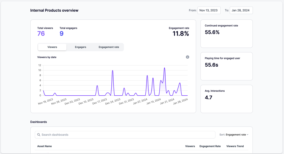Click the Avg. Interactions card
The image size is (284, 154).
point(227,99)
